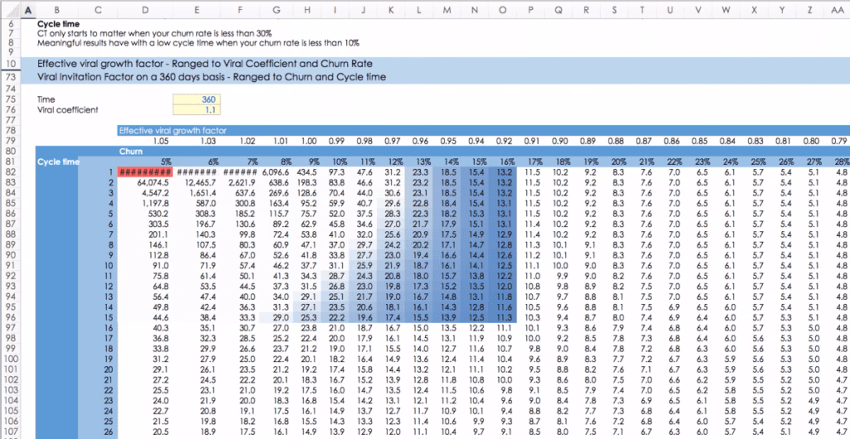Click text 'CT only starts to matter' line

coord(155,33)
